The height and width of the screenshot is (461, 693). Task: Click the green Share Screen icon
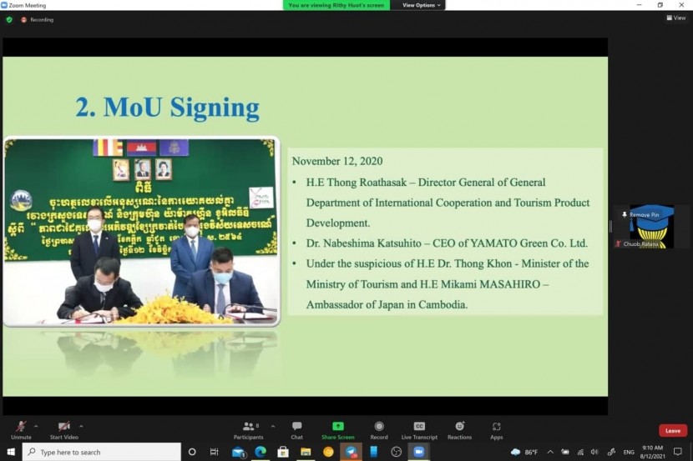pyautogui.click(x=337, y=427)
